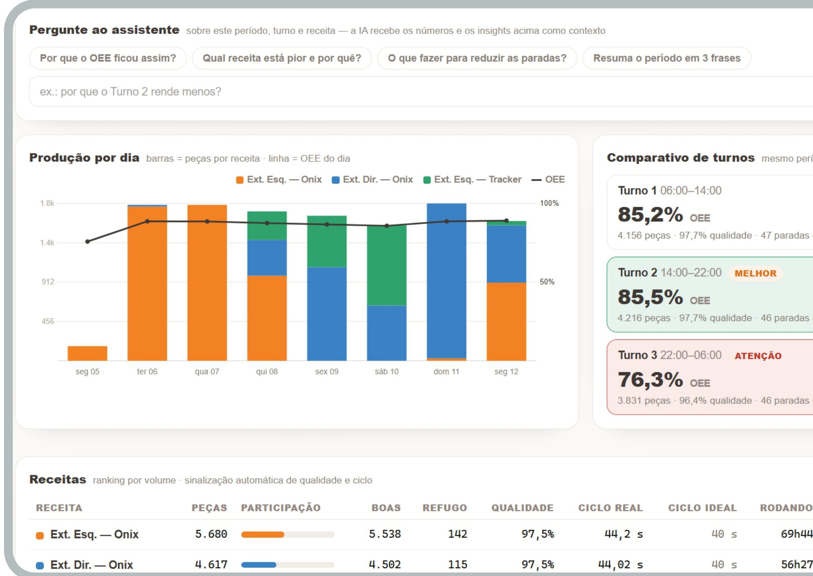Click the orange dot beside Ext. Esq. Onix row

[40, 535]
